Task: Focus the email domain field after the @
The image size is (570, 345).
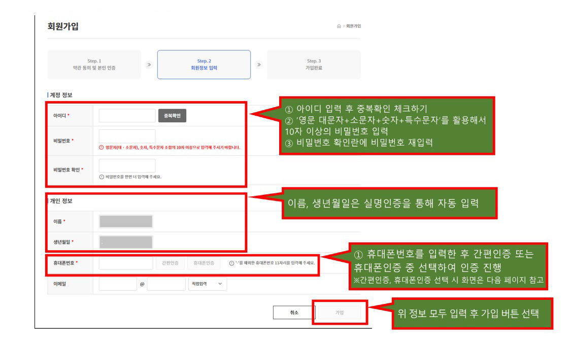Action: (x=166, y=284)
